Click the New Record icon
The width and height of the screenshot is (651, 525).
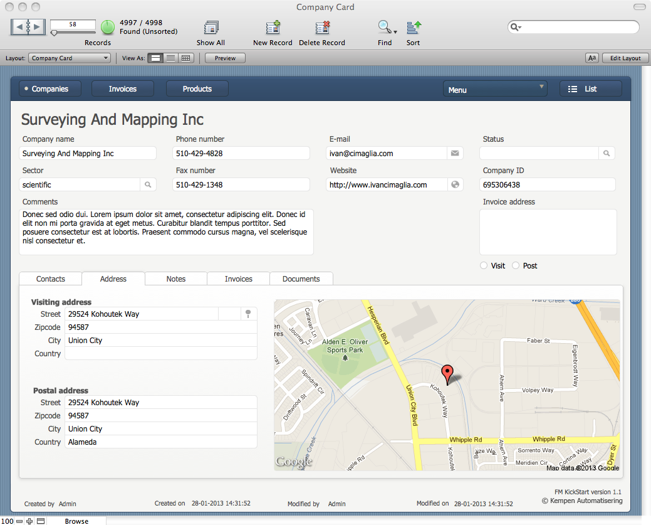click(273, 28)
